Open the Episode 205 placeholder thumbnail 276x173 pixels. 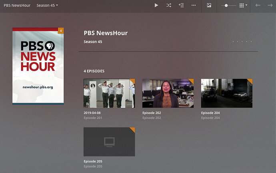(109, 142)
